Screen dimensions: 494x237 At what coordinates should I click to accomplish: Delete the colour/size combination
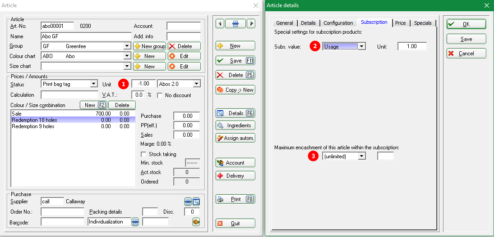tap(122, 105)
